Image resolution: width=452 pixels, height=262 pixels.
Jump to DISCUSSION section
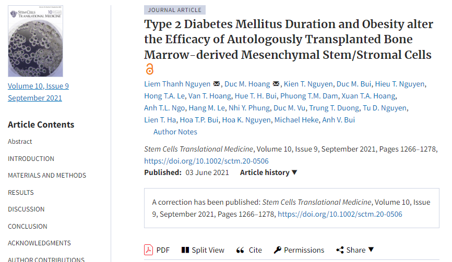click(26, 209)
